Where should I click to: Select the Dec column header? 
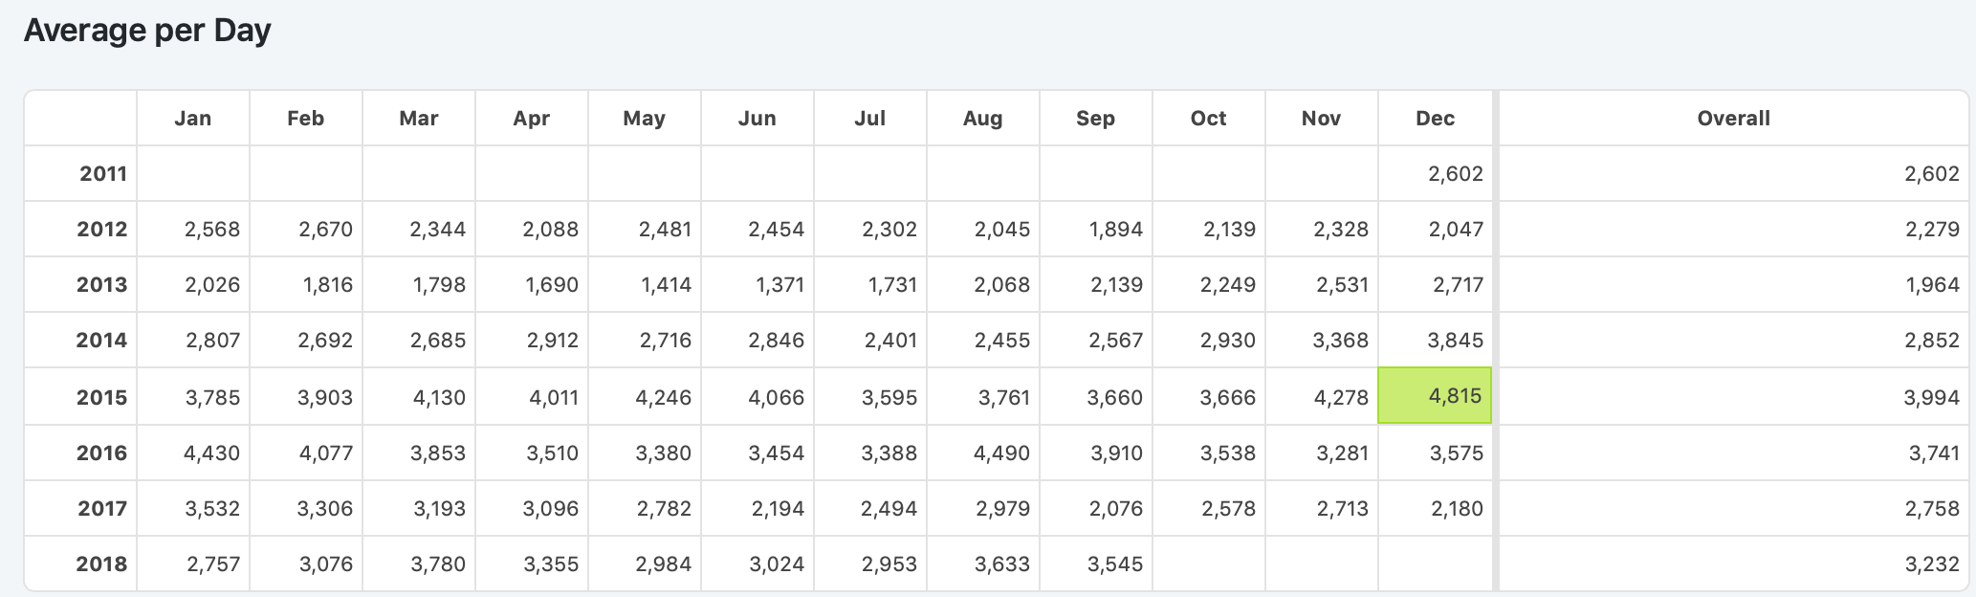[x=1435, y=119]
